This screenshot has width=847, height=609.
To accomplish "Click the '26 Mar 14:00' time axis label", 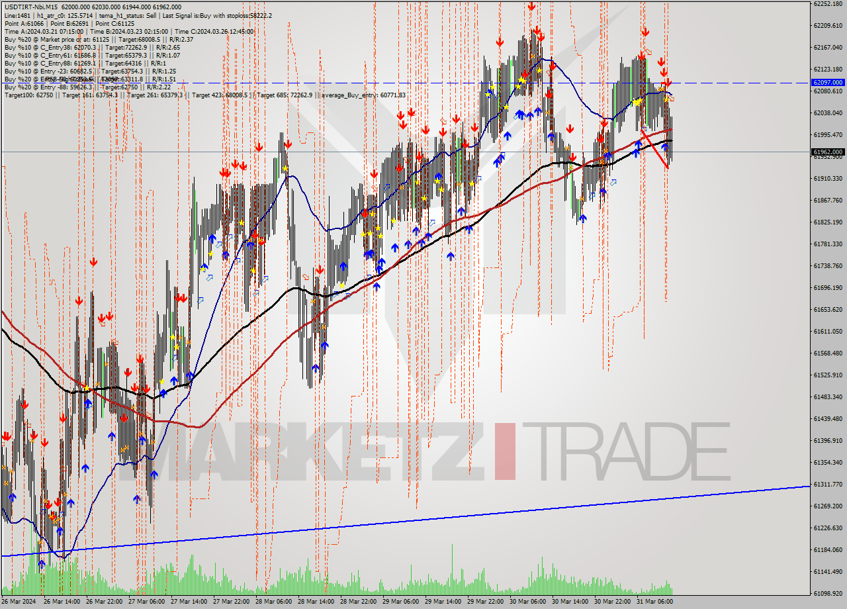I will (x=62, y=602).
